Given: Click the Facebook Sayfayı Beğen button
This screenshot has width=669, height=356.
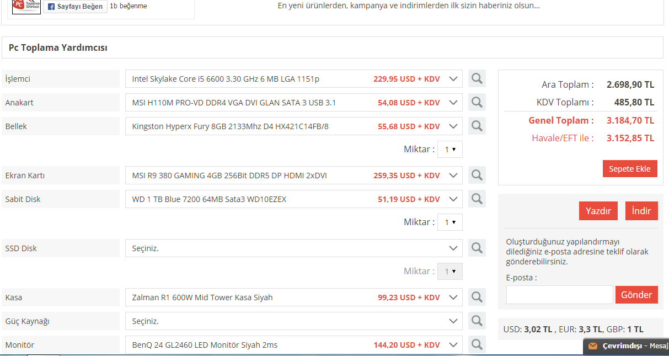Looking at the screenshot, I should [x=75, y=7].
